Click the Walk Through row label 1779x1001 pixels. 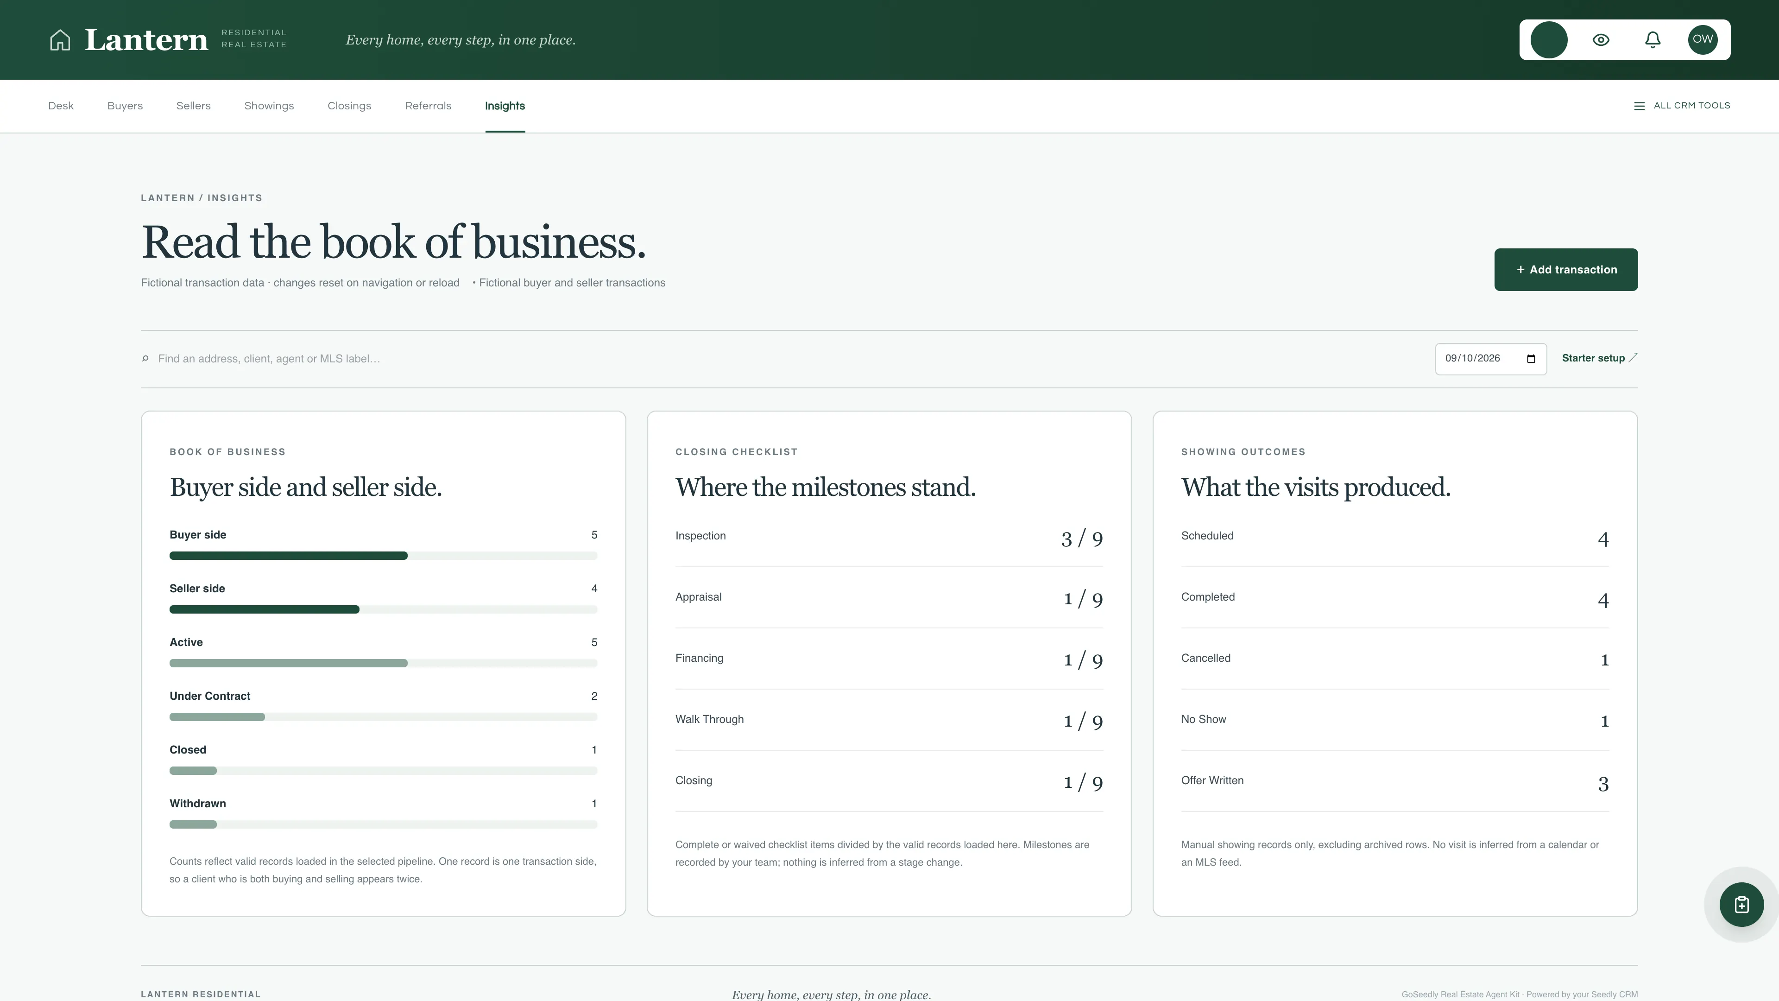coord(709,719)
